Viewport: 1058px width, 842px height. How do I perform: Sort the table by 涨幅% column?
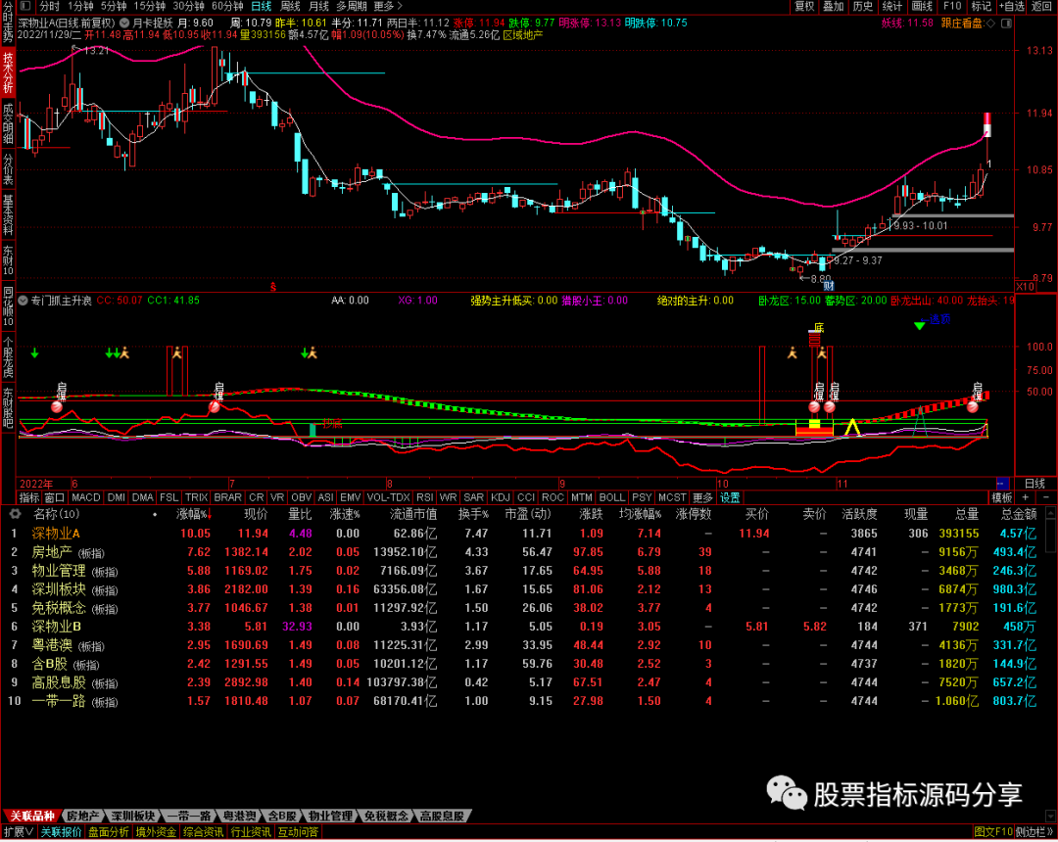194,514
